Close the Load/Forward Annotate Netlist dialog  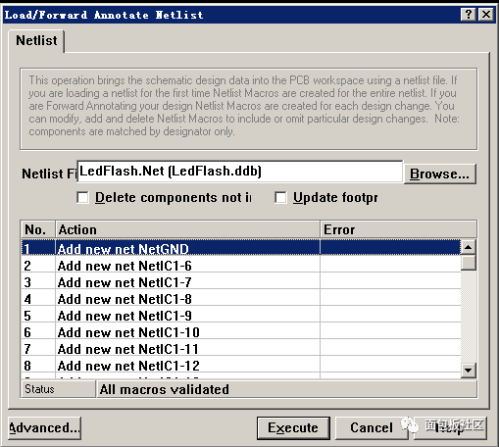click(486, 15)
